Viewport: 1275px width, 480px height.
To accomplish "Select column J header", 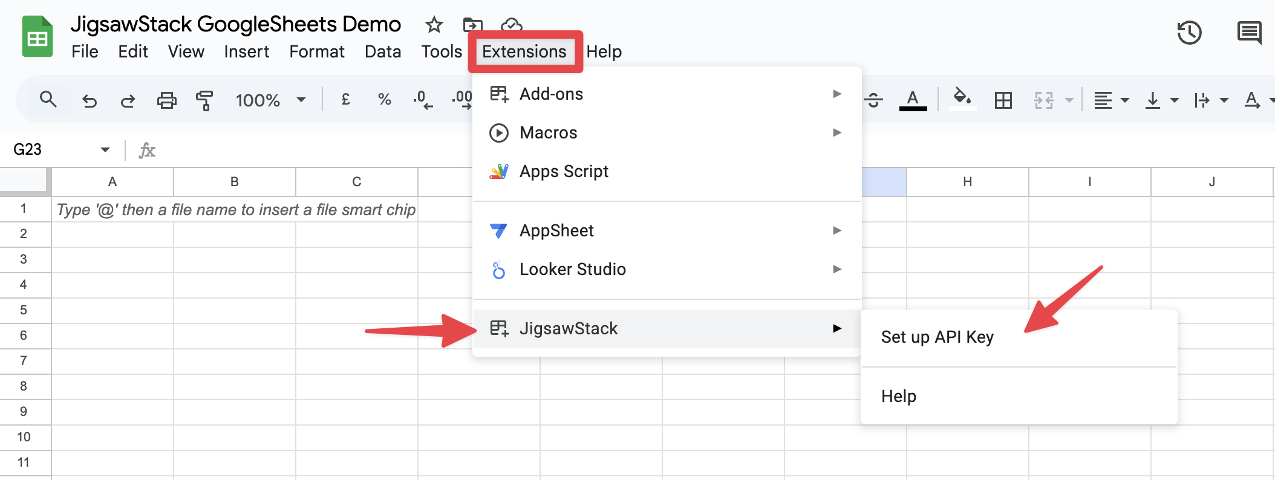I will (1212, 182).
